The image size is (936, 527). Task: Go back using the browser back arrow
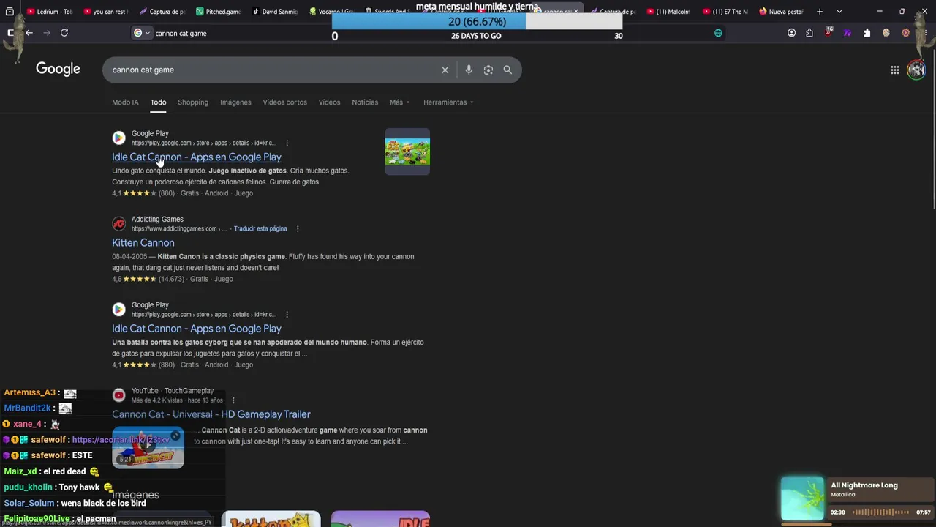[x=29, y=33]
